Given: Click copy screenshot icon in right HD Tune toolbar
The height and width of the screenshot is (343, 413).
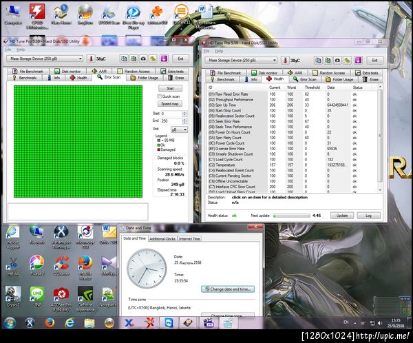Looking at the screenshot, I should (328, 60).
